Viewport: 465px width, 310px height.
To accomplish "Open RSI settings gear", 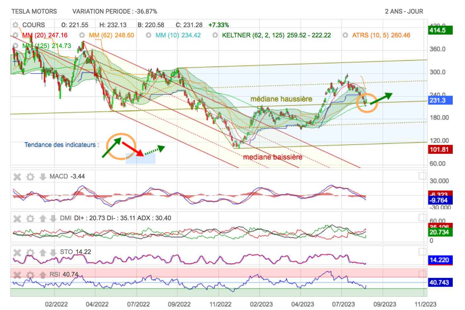I will tap(30, 275).
